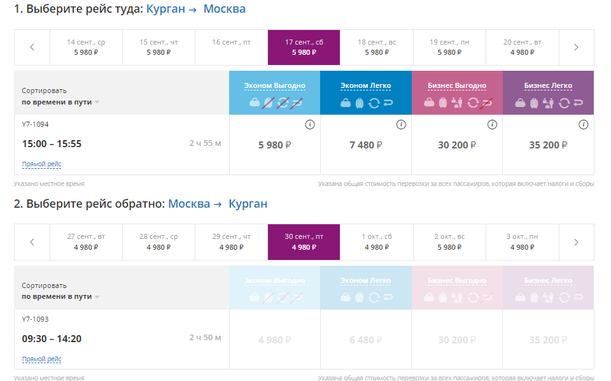Expand Прямой рейс details for flight Y7-1094
611x381 pixels.
[41, 164]
